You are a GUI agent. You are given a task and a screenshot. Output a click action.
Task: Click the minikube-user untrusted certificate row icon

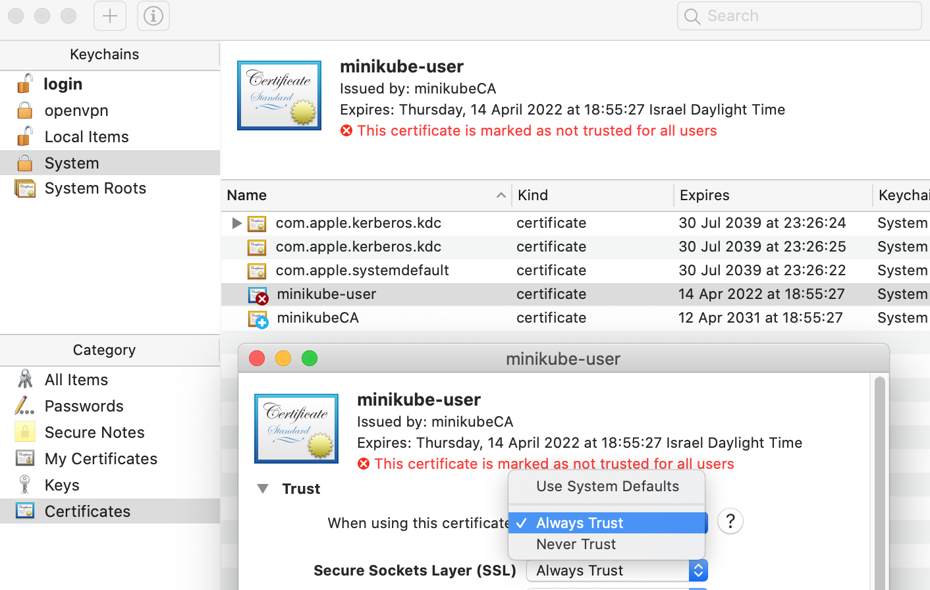[258, 295]
